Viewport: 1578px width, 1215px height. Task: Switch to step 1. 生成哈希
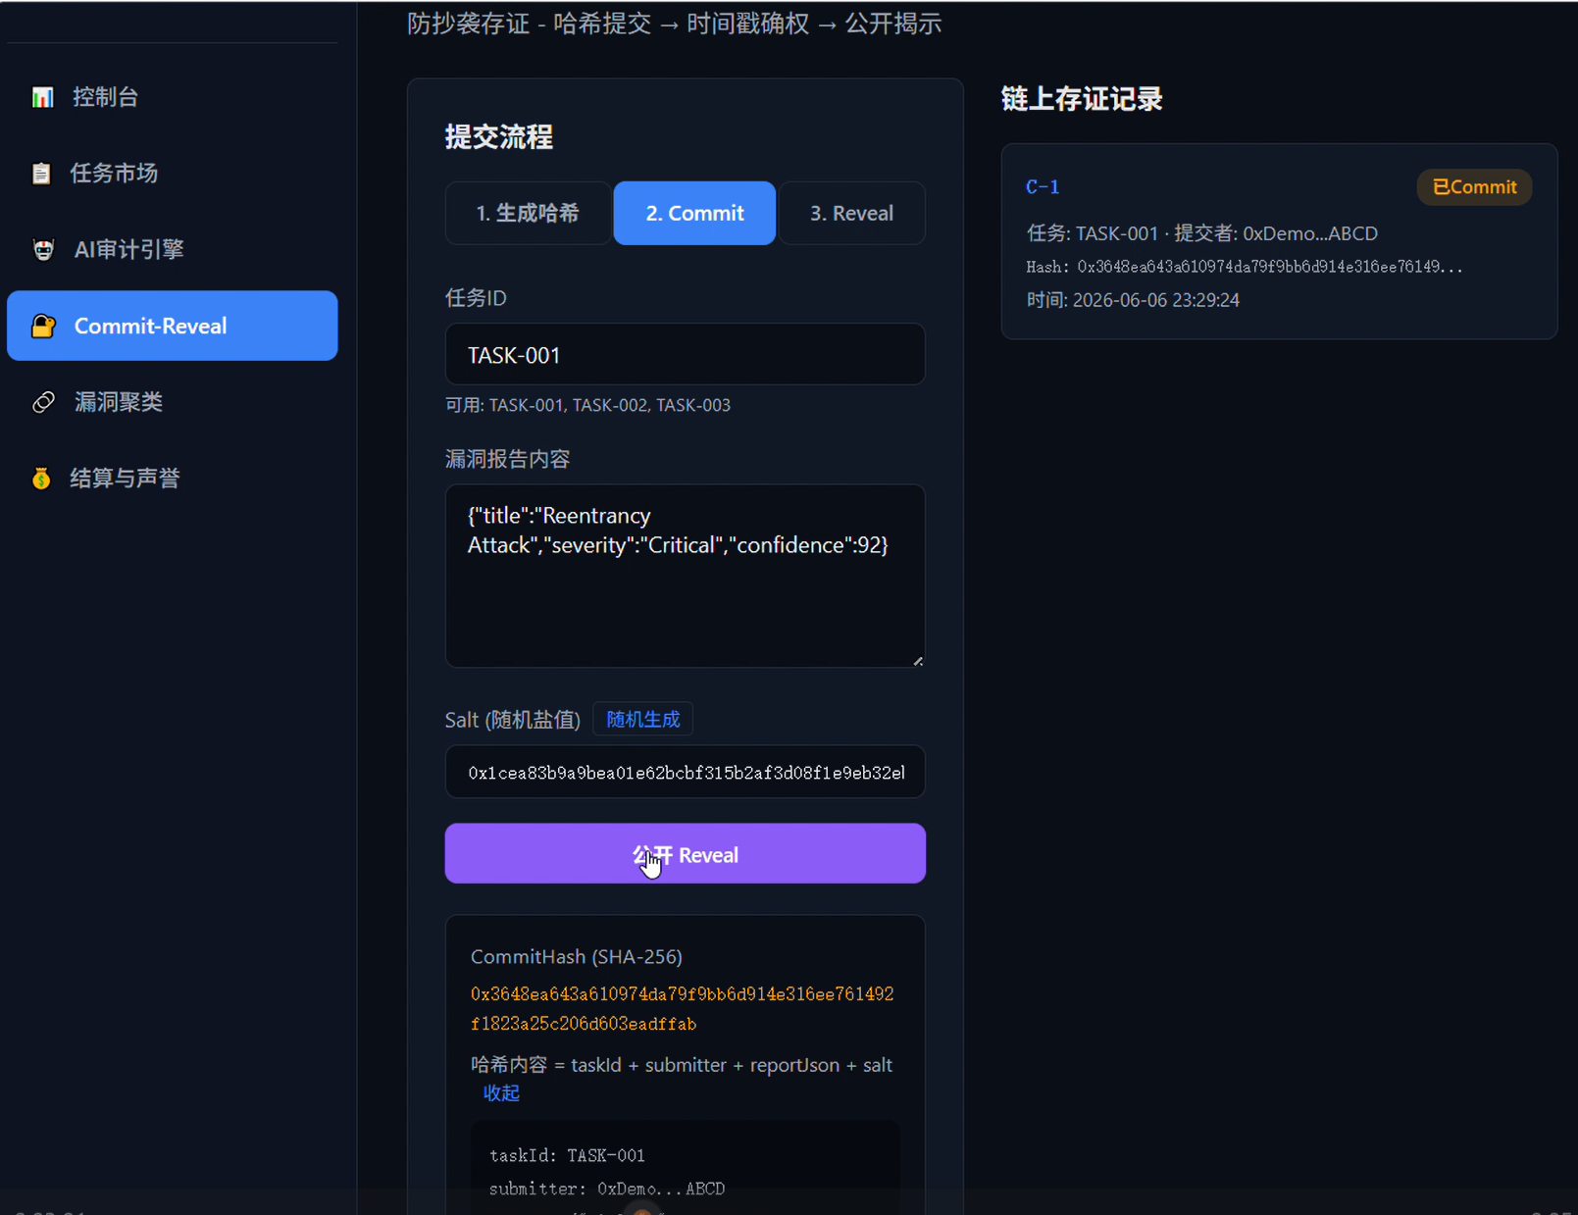pos(528,213)
